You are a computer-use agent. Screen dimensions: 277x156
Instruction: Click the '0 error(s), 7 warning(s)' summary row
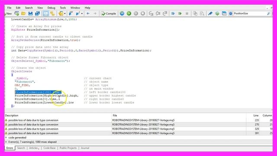138,142
